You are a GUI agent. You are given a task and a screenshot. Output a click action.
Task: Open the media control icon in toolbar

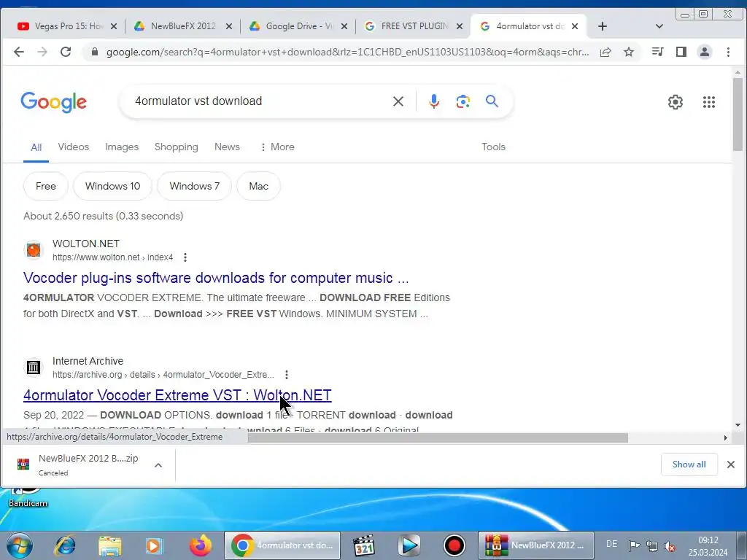657,52
